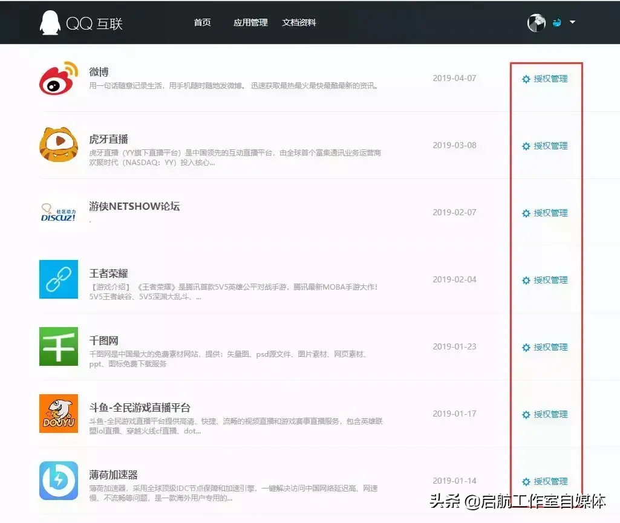The image size is (620, 523).
Task: Click the blue badge icon beside avatar
Action: pyautogui.click(x=556, y=22)
